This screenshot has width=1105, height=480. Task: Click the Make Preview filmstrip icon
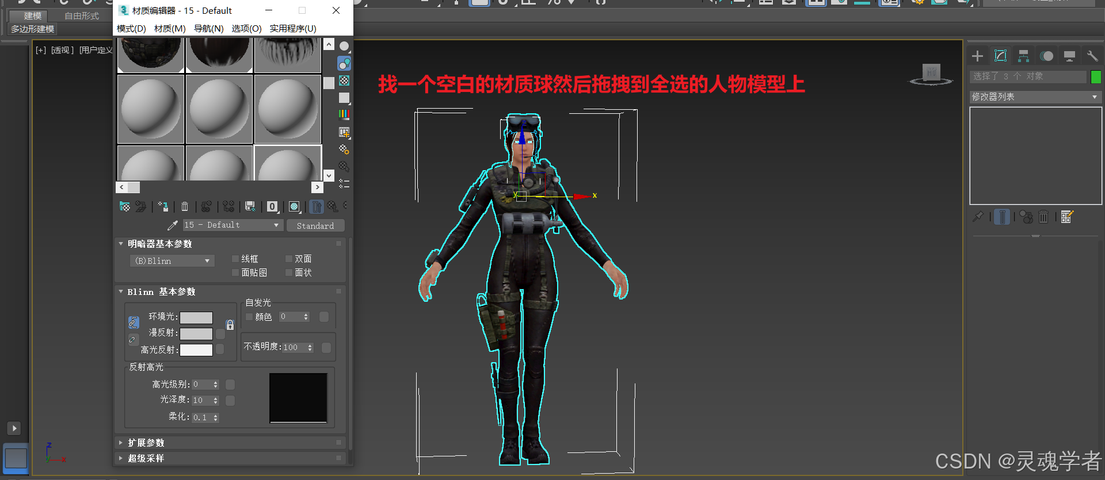344,132
